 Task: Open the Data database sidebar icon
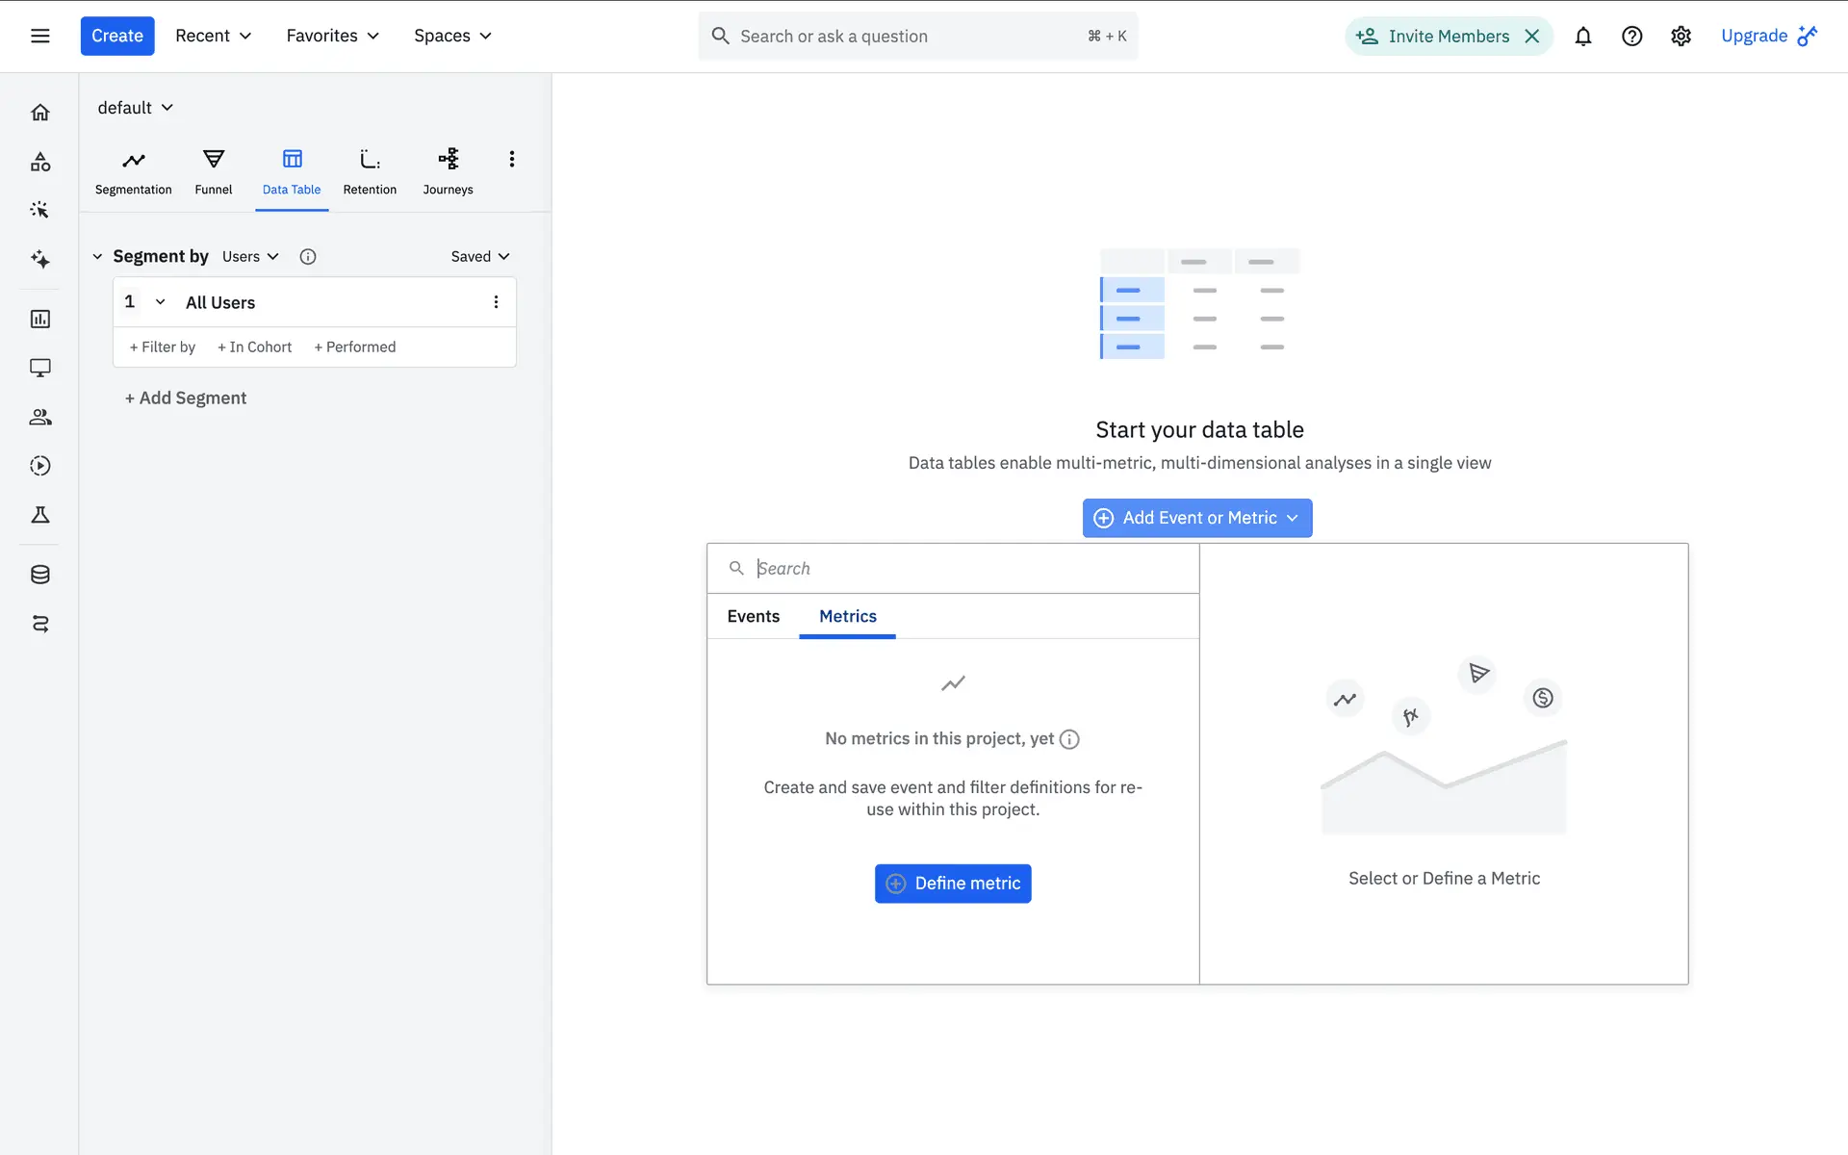point(39,575)
